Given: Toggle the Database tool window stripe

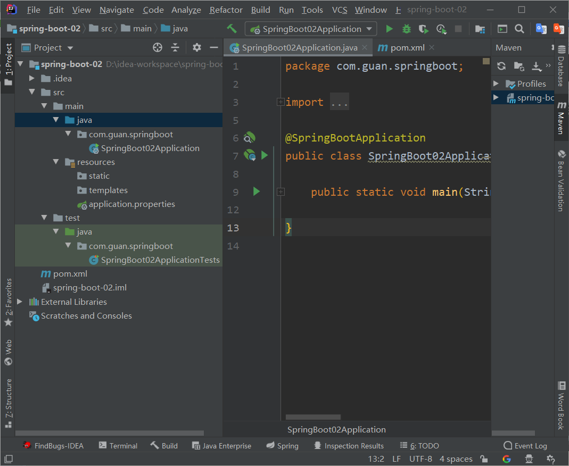Looking at the screenshot, I should pyautogui.click(x=562, y=66).
